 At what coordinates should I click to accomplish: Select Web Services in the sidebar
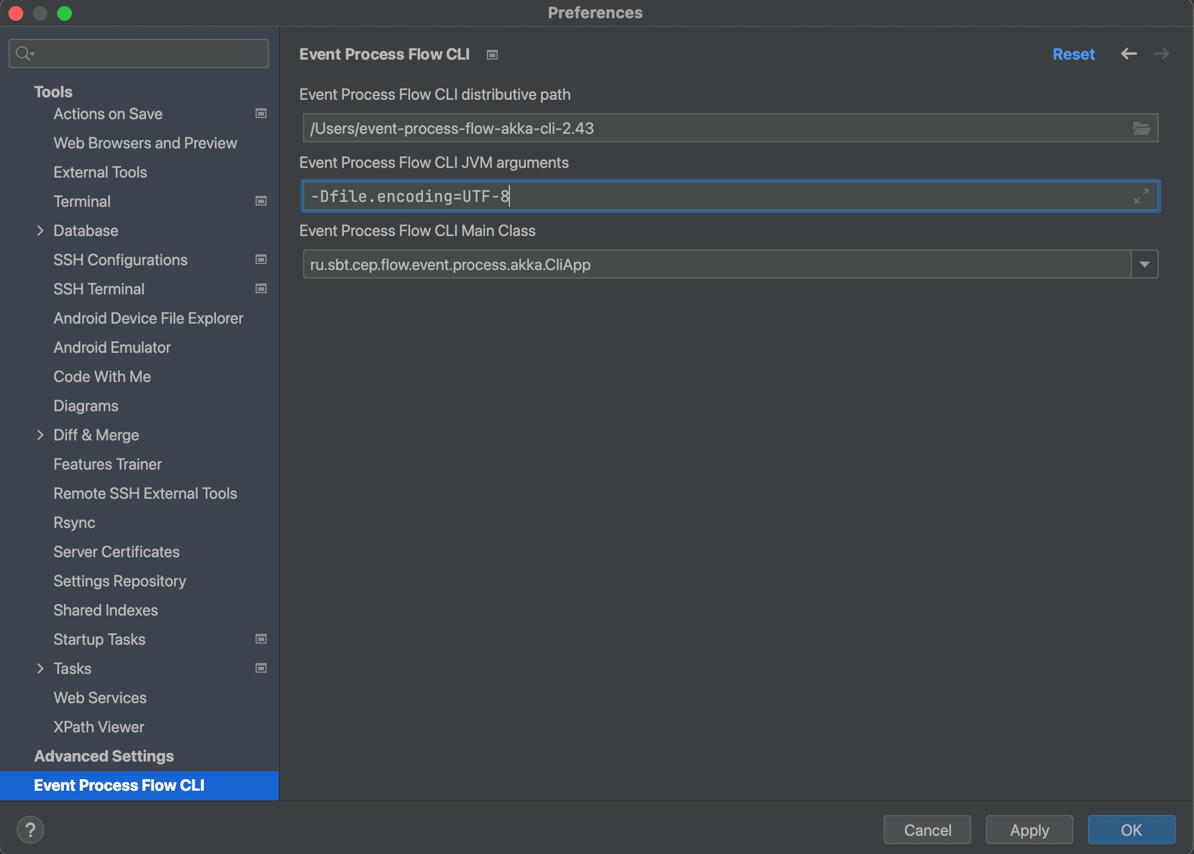click(x=100, y=698)
